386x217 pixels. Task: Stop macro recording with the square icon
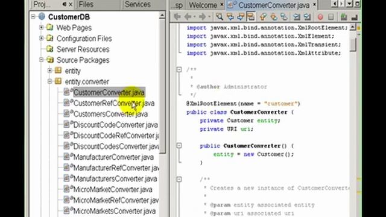pos(331,17)
